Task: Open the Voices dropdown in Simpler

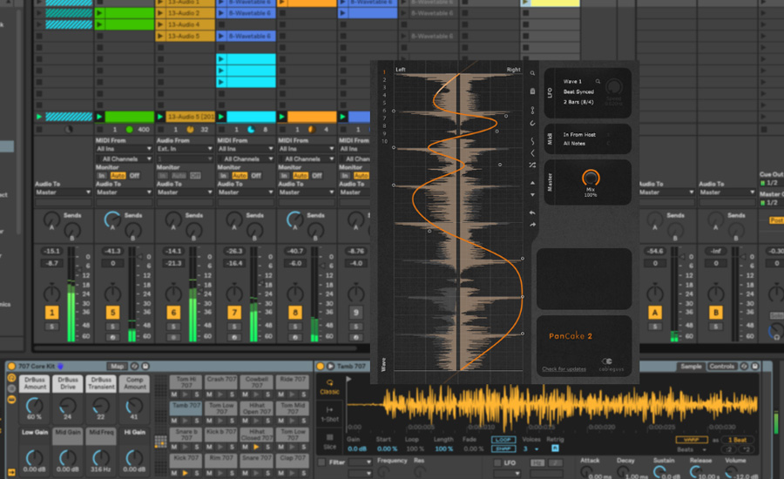Action: coord(532,449)
